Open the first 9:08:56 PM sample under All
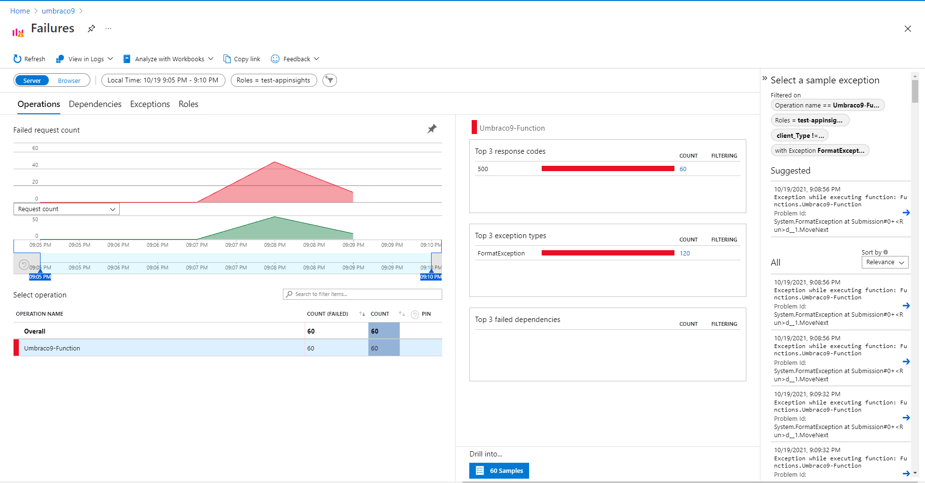 906,306
